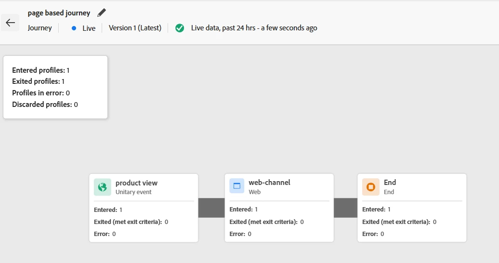
Task: Click the Entered profiles count
Action: click(41, 70)
